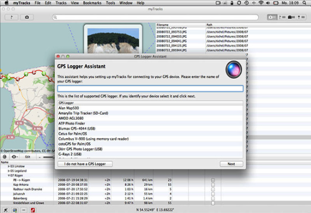Open the eye visibility dropdown below map
Image resolution: width=311 pixels, height=213 pixels.
14,157
